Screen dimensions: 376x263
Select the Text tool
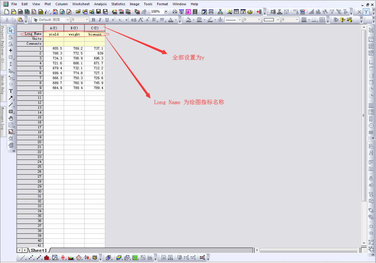coord(11,91)
